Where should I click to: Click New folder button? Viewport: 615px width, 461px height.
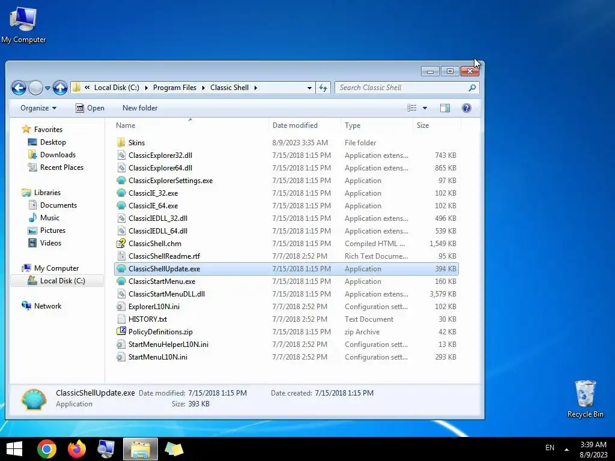[x=140, y=108]
